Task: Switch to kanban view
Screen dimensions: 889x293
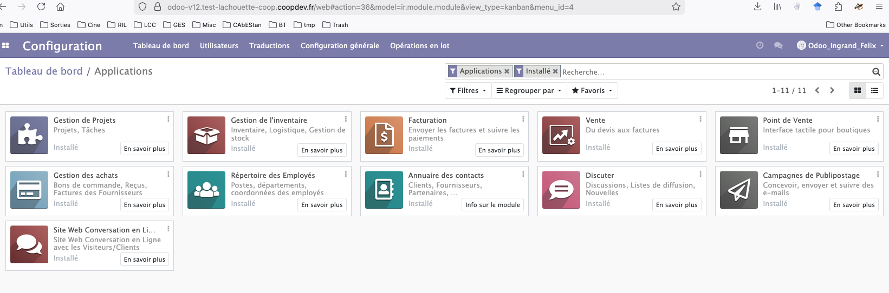Action: 857,91
